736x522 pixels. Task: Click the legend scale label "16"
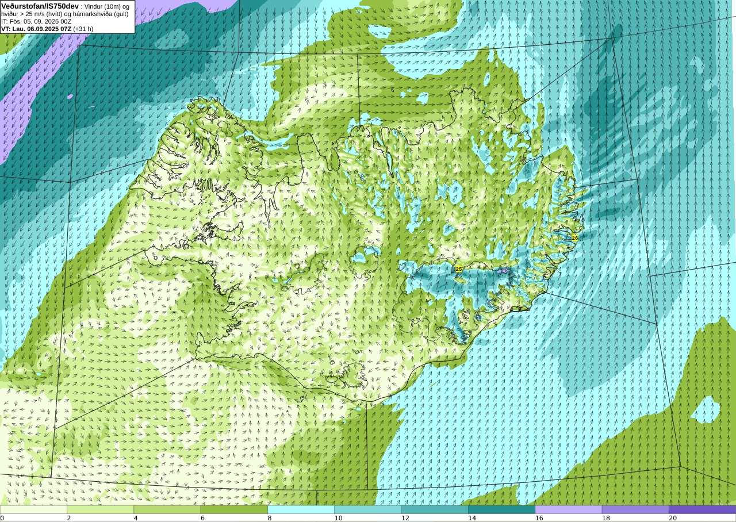point(539,518)
